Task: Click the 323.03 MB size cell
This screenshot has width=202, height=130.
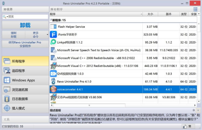Action: coord(150,35)
